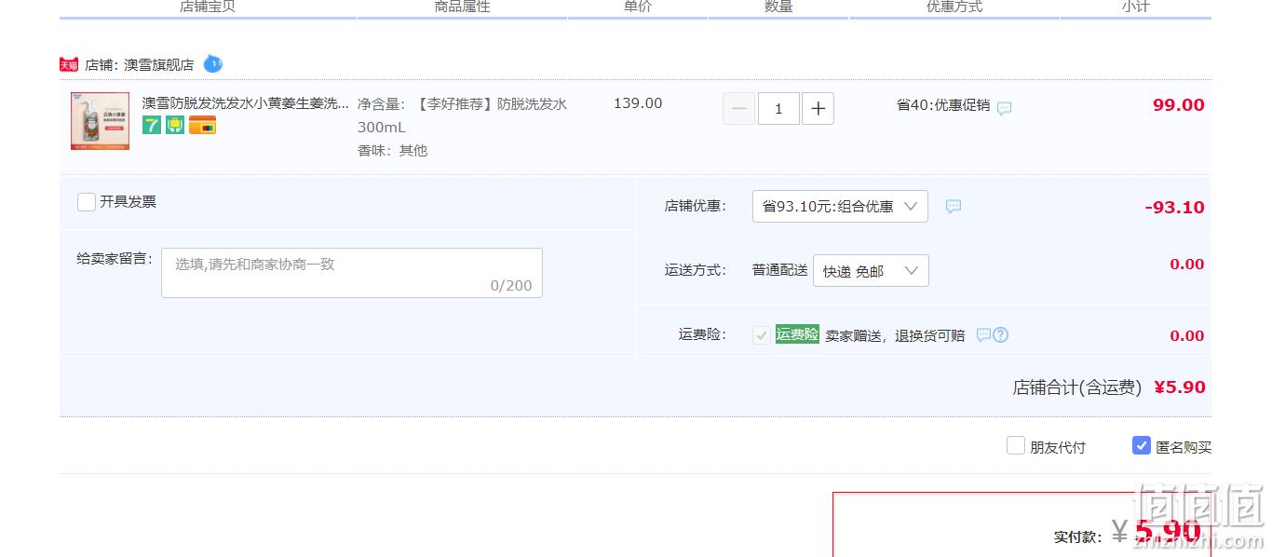Click the green shield guarantee badge icon
This screenshot has height=557, width=1272.
coord(175,125)
